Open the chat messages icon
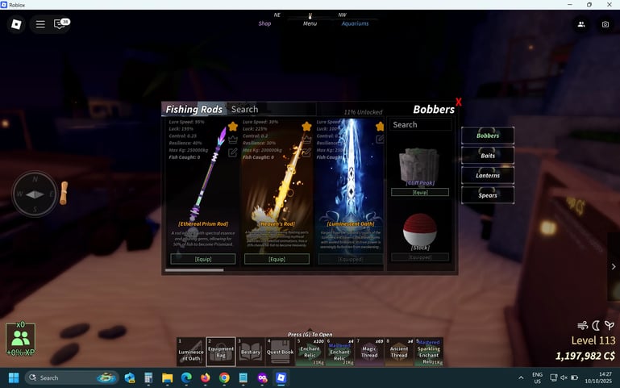Screen dimensions: 620x388 pos(60,24)
